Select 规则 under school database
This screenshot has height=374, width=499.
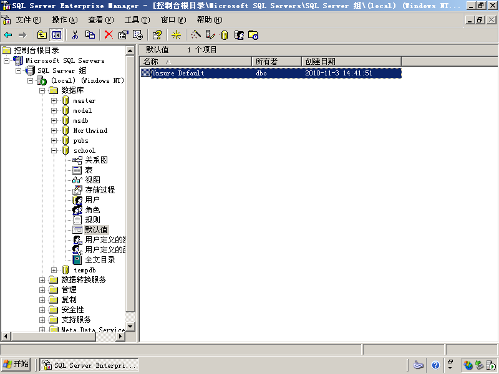point(92,220)
